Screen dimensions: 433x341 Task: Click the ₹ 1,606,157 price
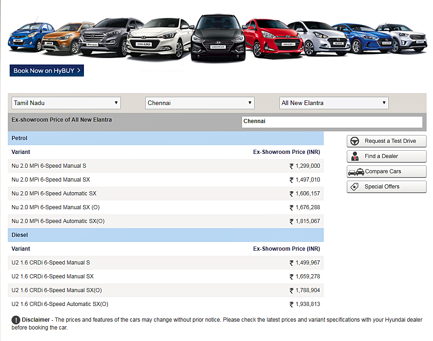click(305, 194)
